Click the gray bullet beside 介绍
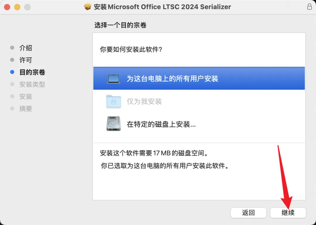Screen dimensions: 316x225 tap(12, 48)
